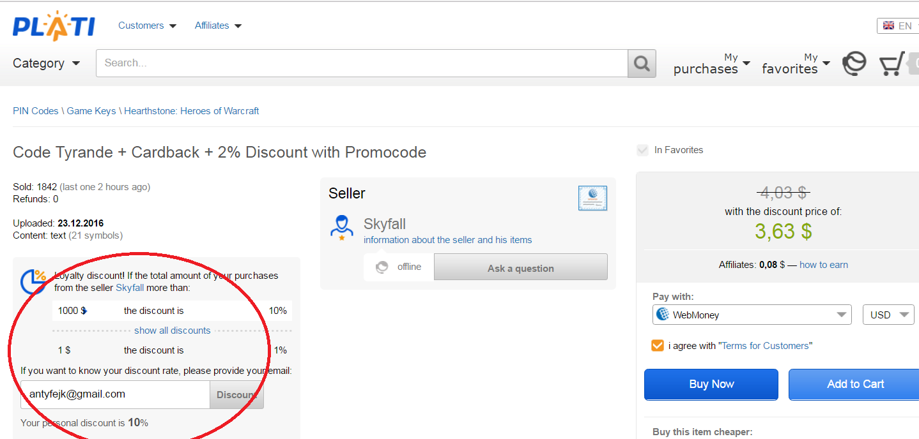
Task: Open the shopping cart icon
Action: pos(892,64)
